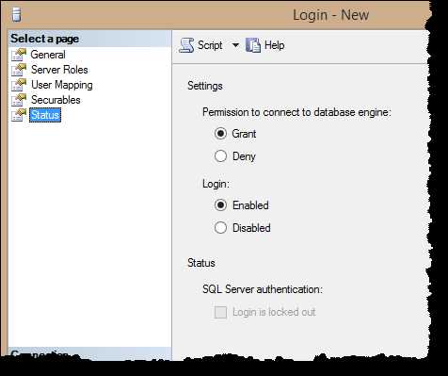Go to the User Mapping page
This screenshot has height=376, width=448.
[x=62, y=85]
